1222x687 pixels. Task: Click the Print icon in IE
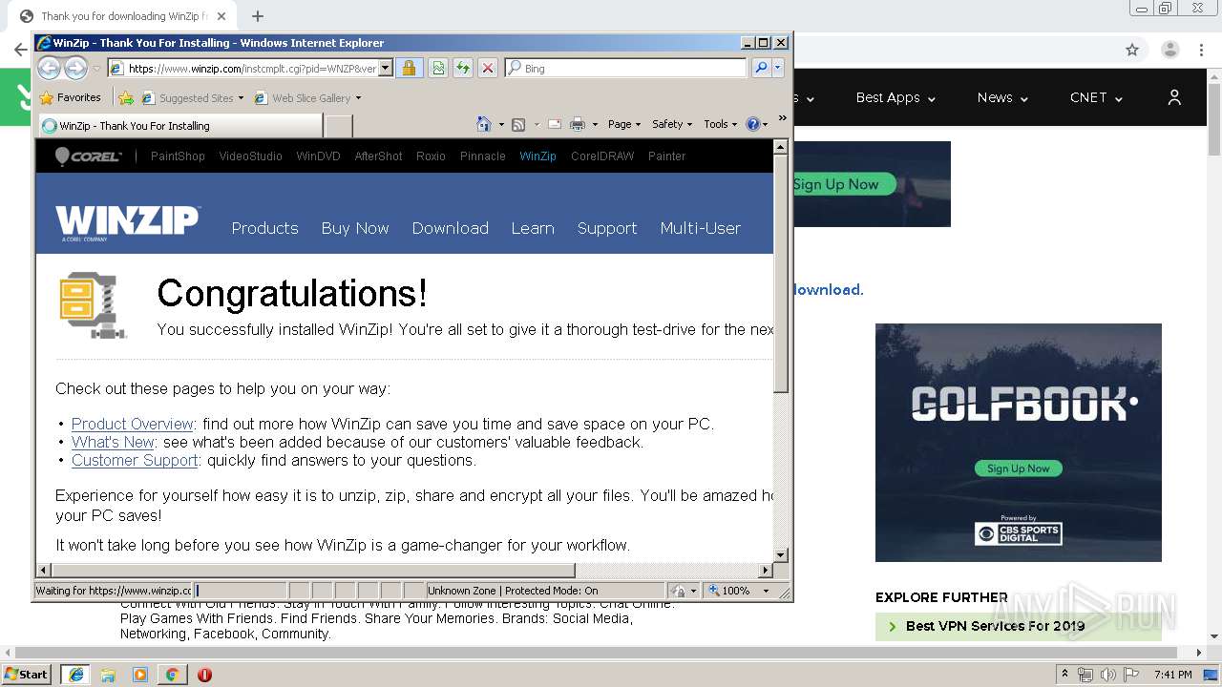point(577,124)
